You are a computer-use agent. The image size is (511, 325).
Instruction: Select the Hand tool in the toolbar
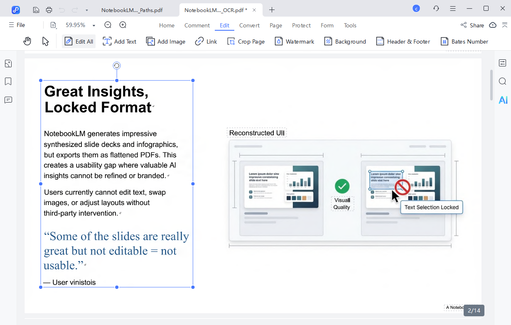[x=27, y=41]
